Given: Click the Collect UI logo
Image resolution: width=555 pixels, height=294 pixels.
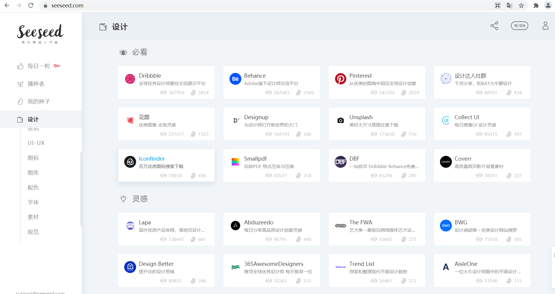Looking at the screenshot, I should (446, 120).
